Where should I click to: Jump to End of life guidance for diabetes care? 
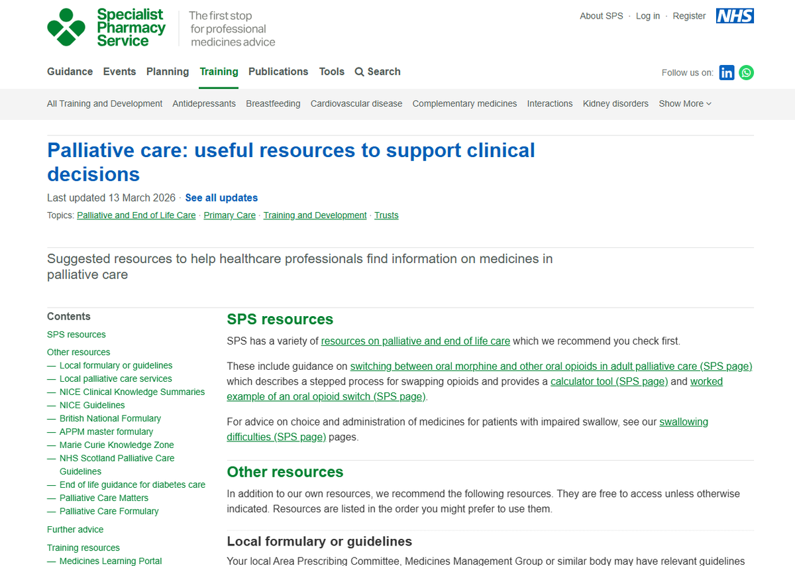(x=132, y=484)
